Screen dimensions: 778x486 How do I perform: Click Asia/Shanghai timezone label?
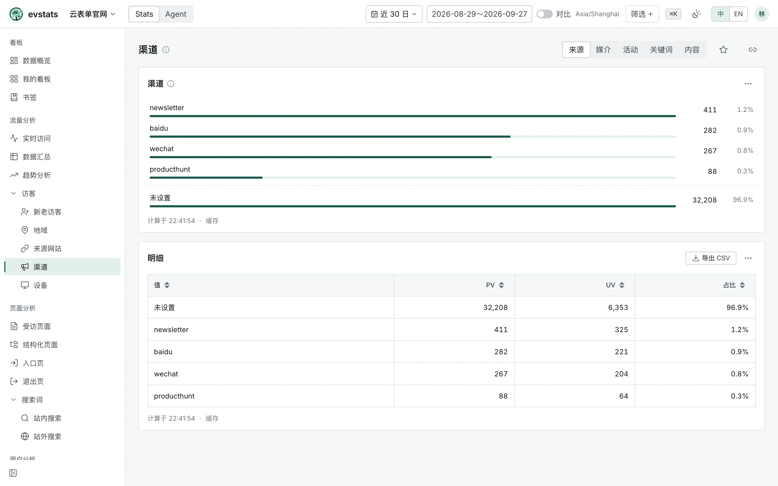pyautogui.click(x=597, y=14)
